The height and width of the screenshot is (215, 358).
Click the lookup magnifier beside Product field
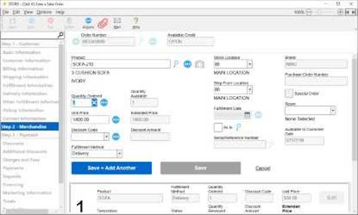tap(176, 64)
